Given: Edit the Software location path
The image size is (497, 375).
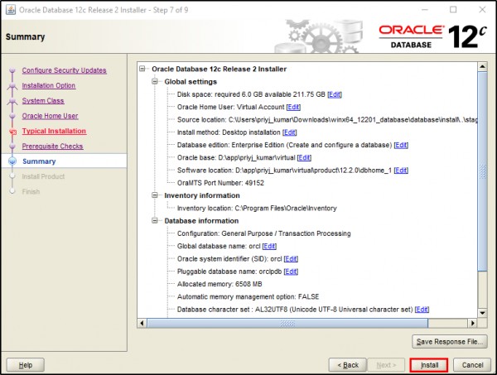Looking at the screenshot, I should [401, 170].
